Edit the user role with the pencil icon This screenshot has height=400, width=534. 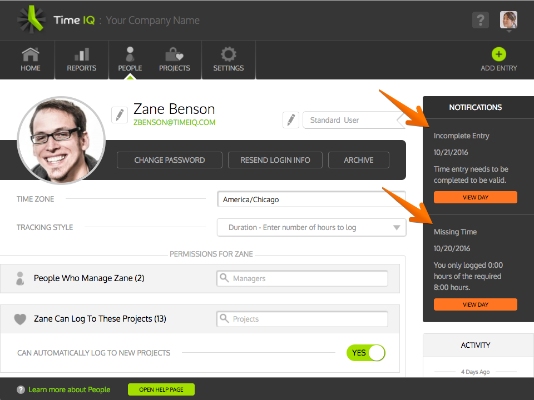click(291, 120)
